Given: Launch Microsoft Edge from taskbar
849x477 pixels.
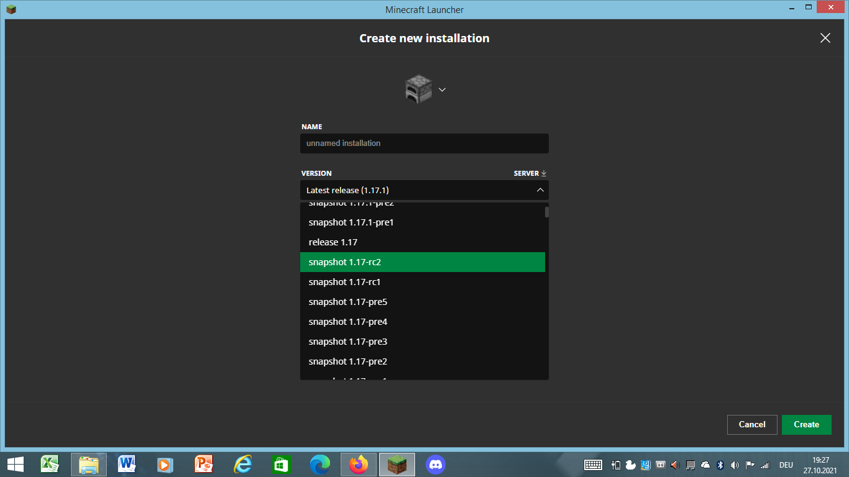Looking at the screenshot, I should 320,464.
